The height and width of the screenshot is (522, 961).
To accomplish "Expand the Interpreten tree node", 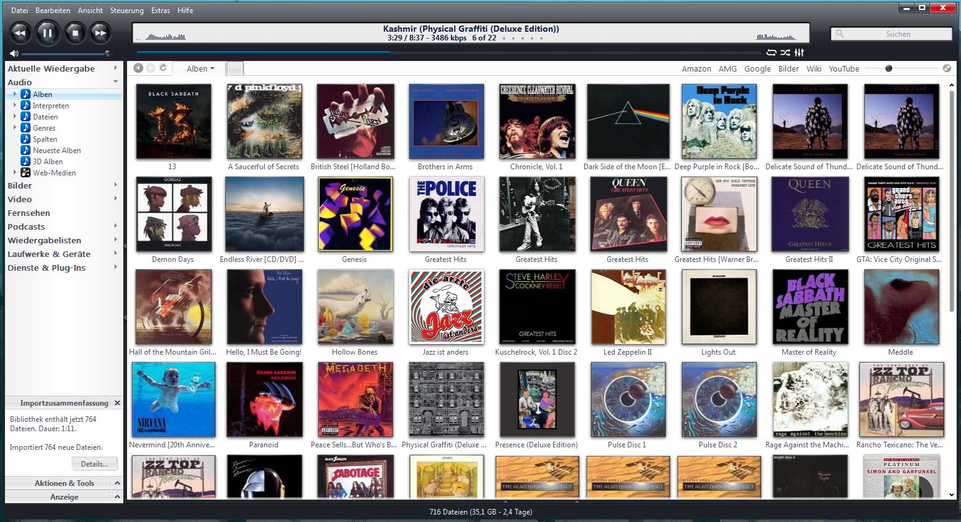I will coord(15,105).
